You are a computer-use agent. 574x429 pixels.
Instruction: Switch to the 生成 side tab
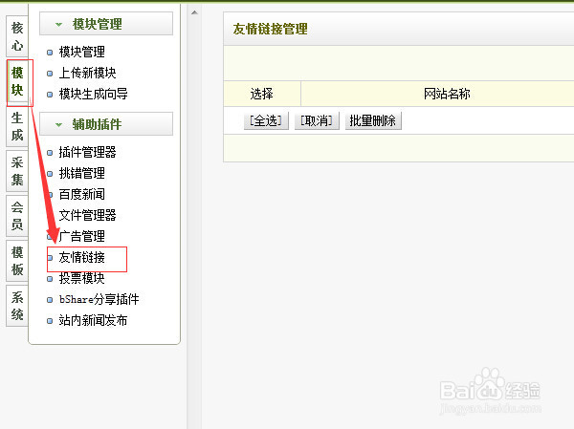pyautogui.click(x=17, y=126)
